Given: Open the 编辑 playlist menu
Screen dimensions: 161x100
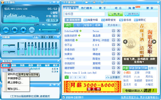Looking at the screenshot, I should (47, 65).
